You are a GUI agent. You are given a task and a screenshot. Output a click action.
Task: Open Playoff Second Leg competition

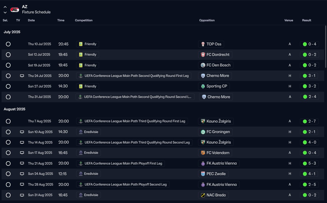[123, 185]
